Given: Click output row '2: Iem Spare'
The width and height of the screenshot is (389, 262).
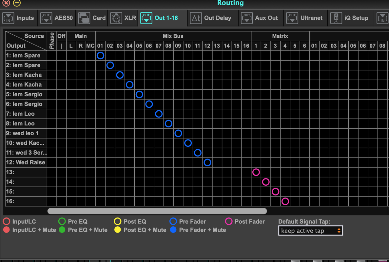Looking at the screenshot, I should click(26, 65).
